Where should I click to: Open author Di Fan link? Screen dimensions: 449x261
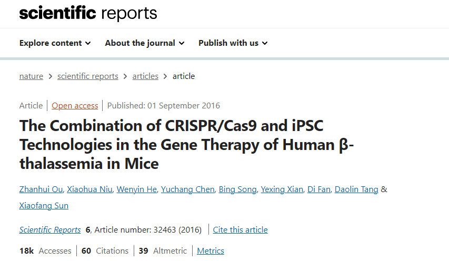pyautogui.click(x=318, y=189)
